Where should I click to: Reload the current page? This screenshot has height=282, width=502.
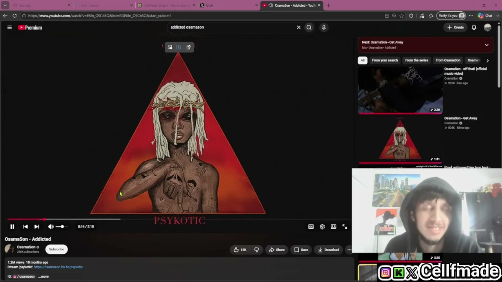[x=15, y=16]
